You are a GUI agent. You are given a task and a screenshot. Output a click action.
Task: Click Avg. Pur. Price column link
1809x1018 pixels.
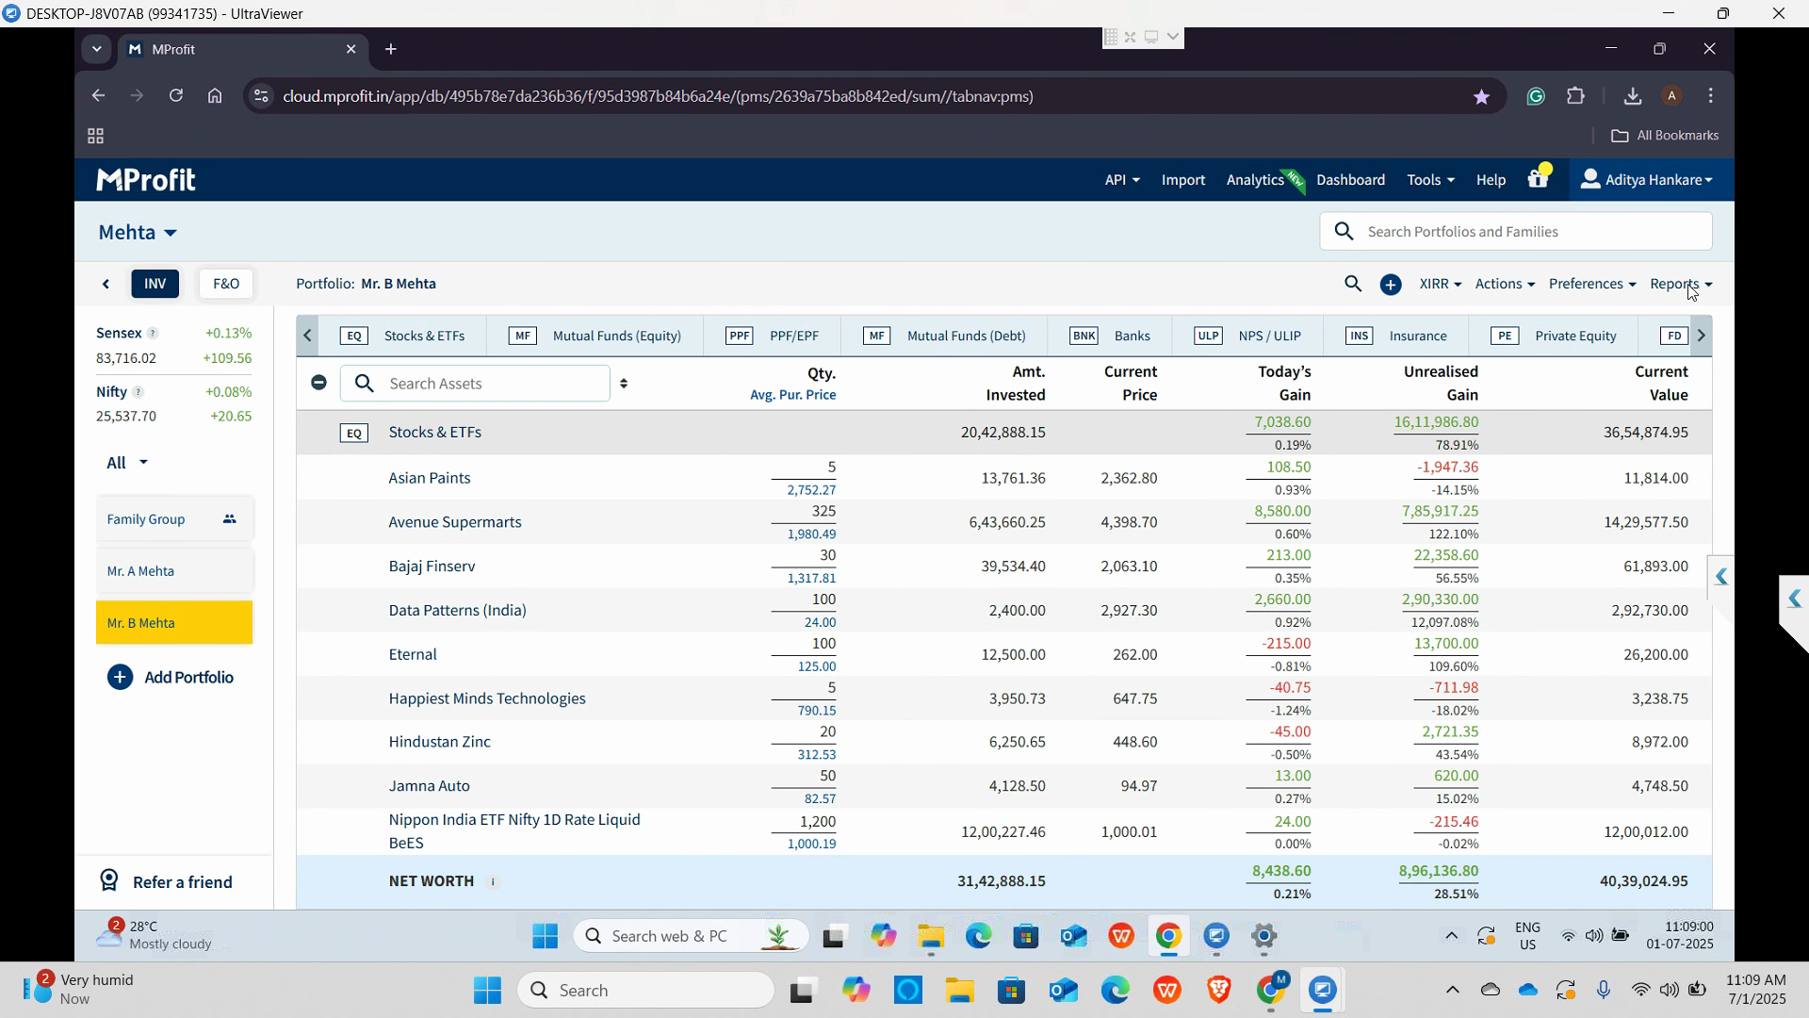pos(793,395)
